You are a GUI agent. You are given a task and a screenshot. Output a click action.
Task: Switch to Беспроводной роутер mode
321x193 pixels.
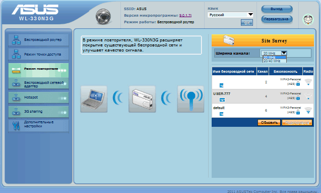coord(38,40)
